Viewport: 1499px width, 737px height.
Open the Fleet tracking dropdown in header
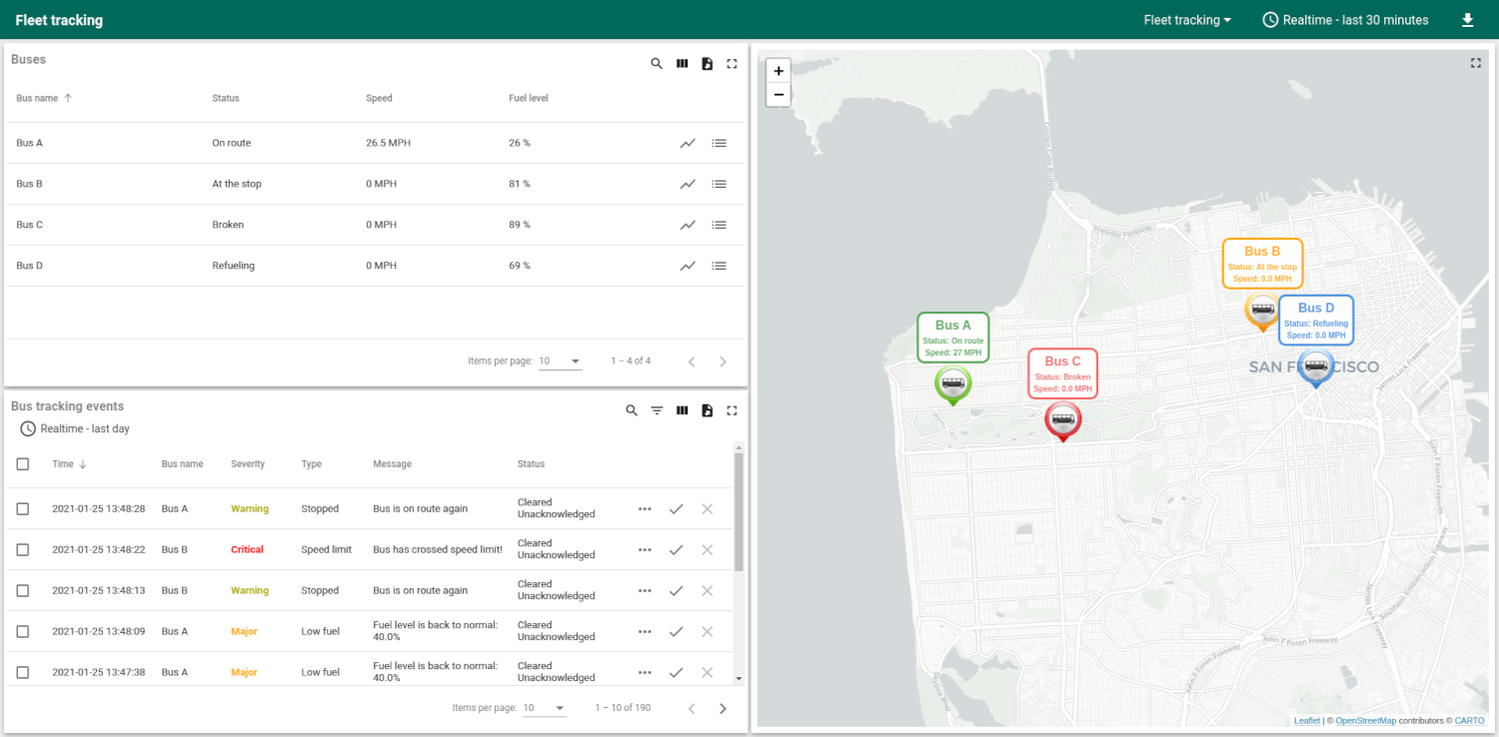(1186, 20)
